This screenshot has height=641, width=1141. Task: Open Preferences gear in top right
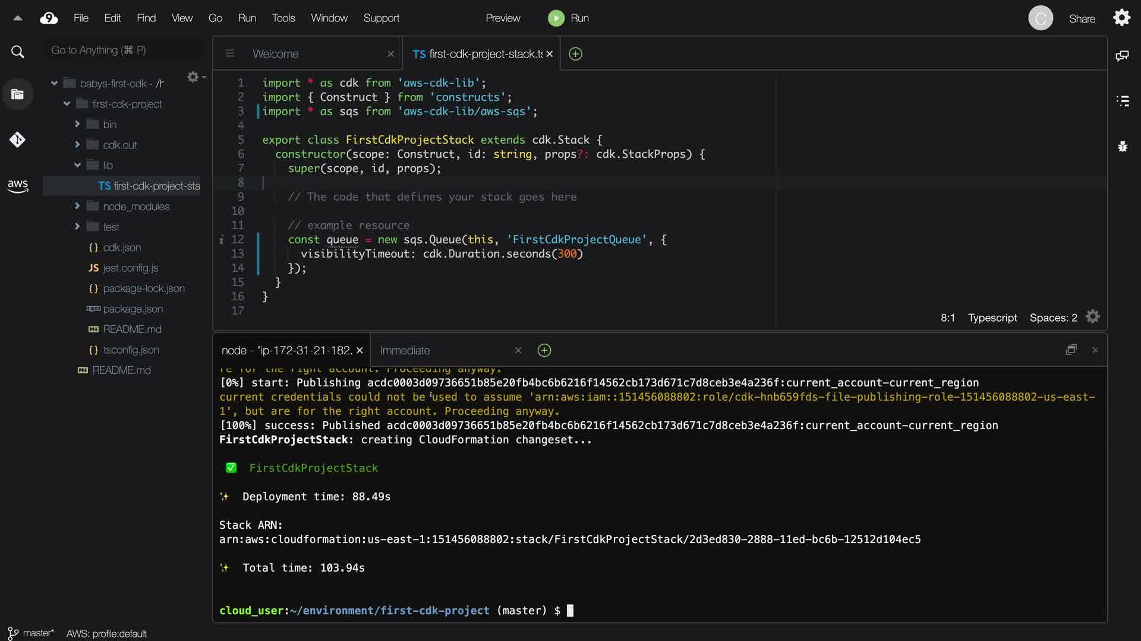[x=1121, y=18]
